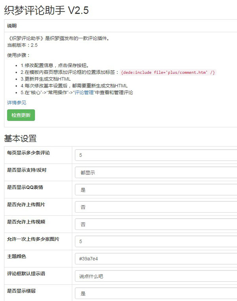Click the {dede:include file='plus/comment.htm' /} code tag

[x=168, y=72]
